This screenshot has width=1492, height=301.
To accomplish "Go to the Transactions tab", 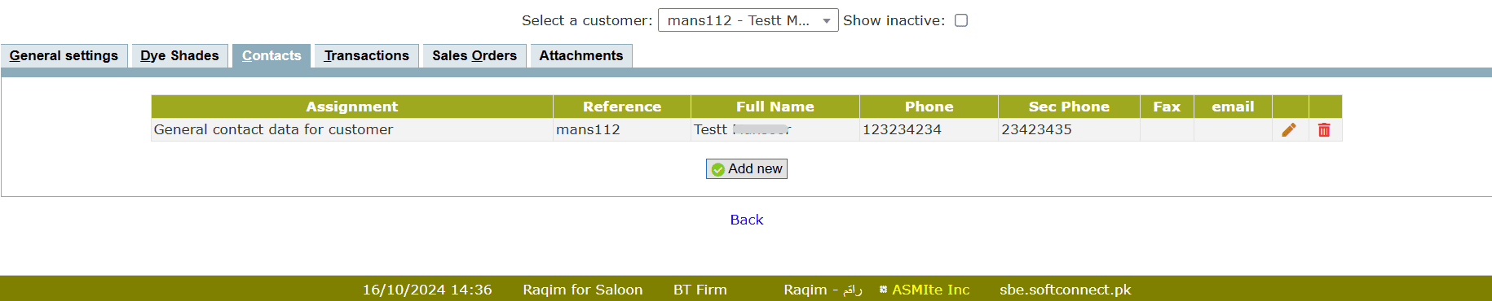I will click(367, 55).
